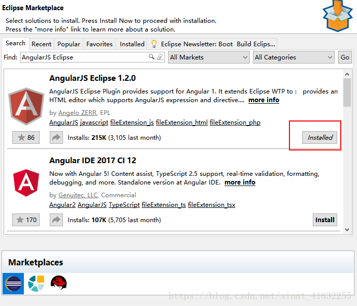Screen dimensions: 357x306
Task: Click the Go button
Action: tap(345, 57)
